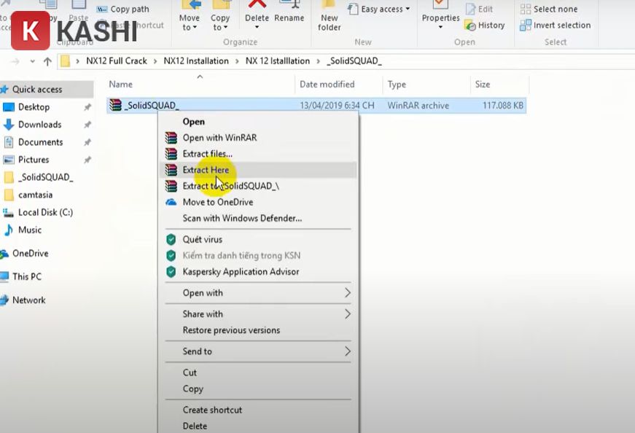
Task: Open the Easy access dropdown
Action: 378,9
